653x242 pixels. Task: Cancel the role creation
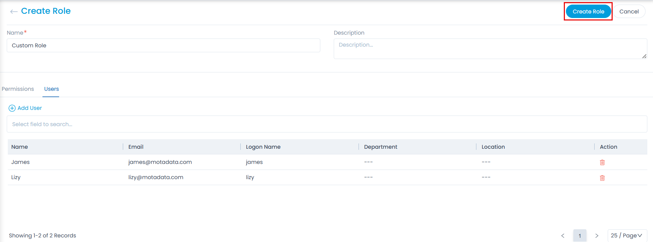tap(629, 11)
